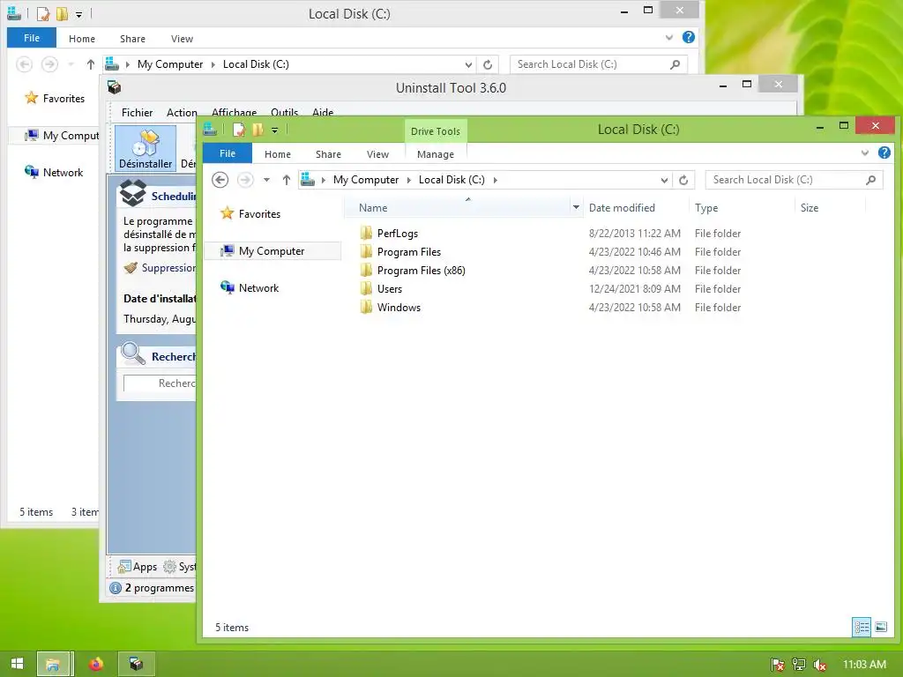Expand the ribbon in front Local Disk window
Image resolution: width=903 pixels, height=677 pixels.
[x=865, y=153]
